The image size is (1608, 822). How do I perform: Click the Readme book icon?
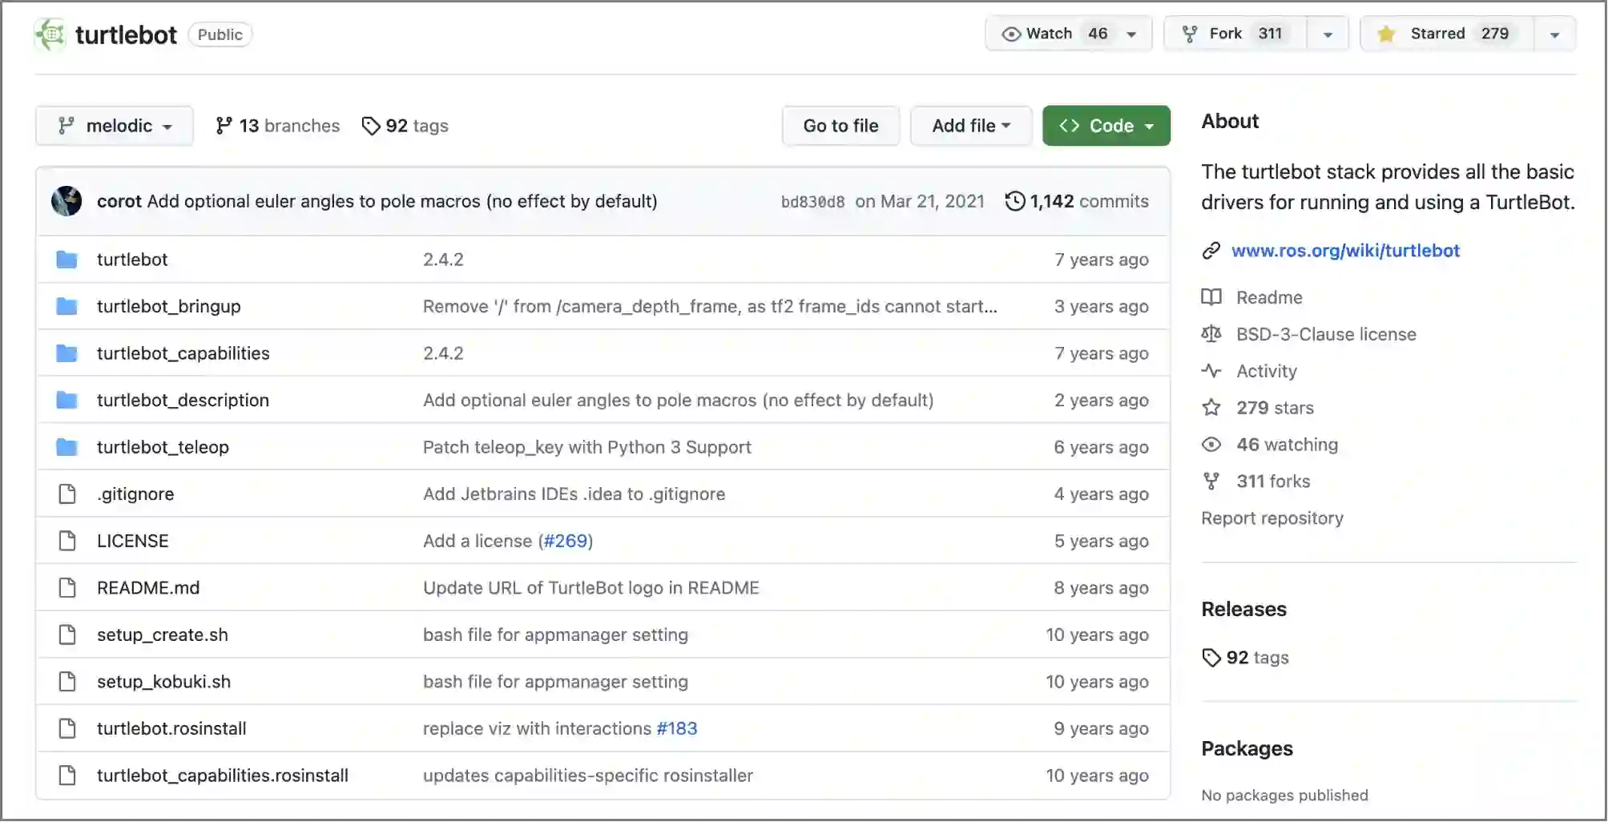1211,297
